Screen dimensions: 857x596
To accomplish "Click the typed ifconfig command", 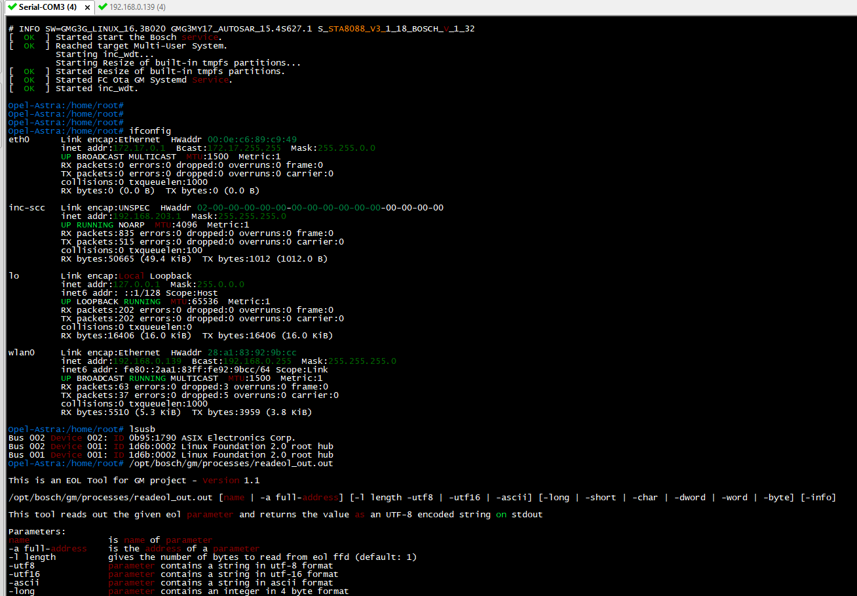I will click(x=150, y=131).
